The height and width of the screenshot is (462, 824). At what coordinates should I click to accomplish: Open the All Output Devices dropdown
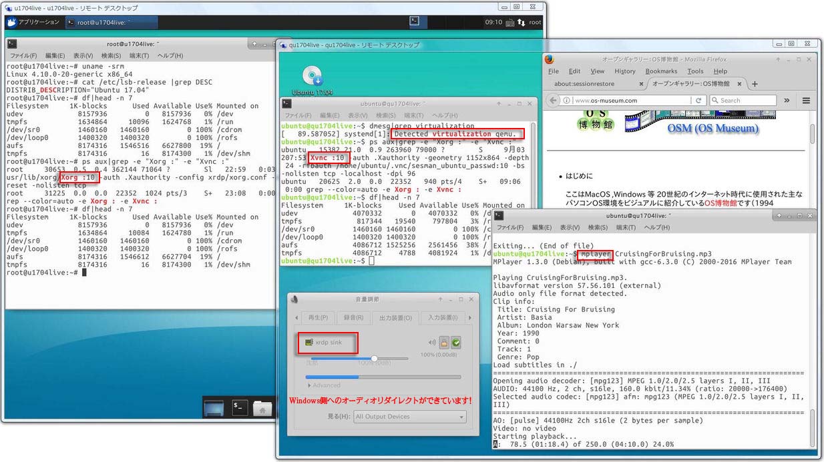(x=409, y=417)
